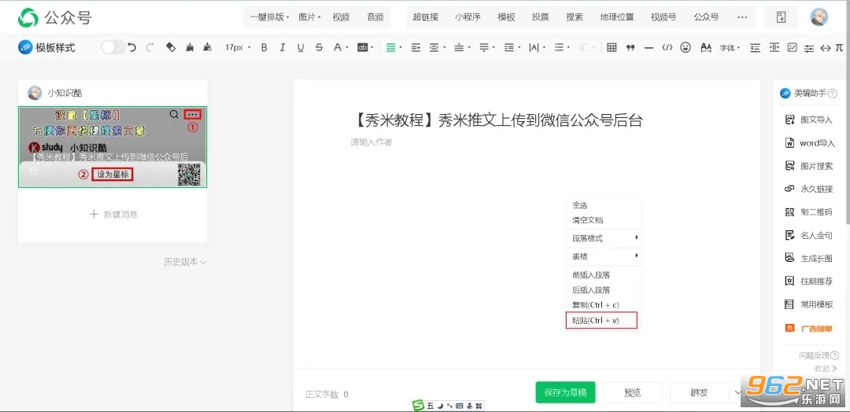850x412 pixels.
Task: Open the 图片 dropdown menu
Action: click(309, 17)
